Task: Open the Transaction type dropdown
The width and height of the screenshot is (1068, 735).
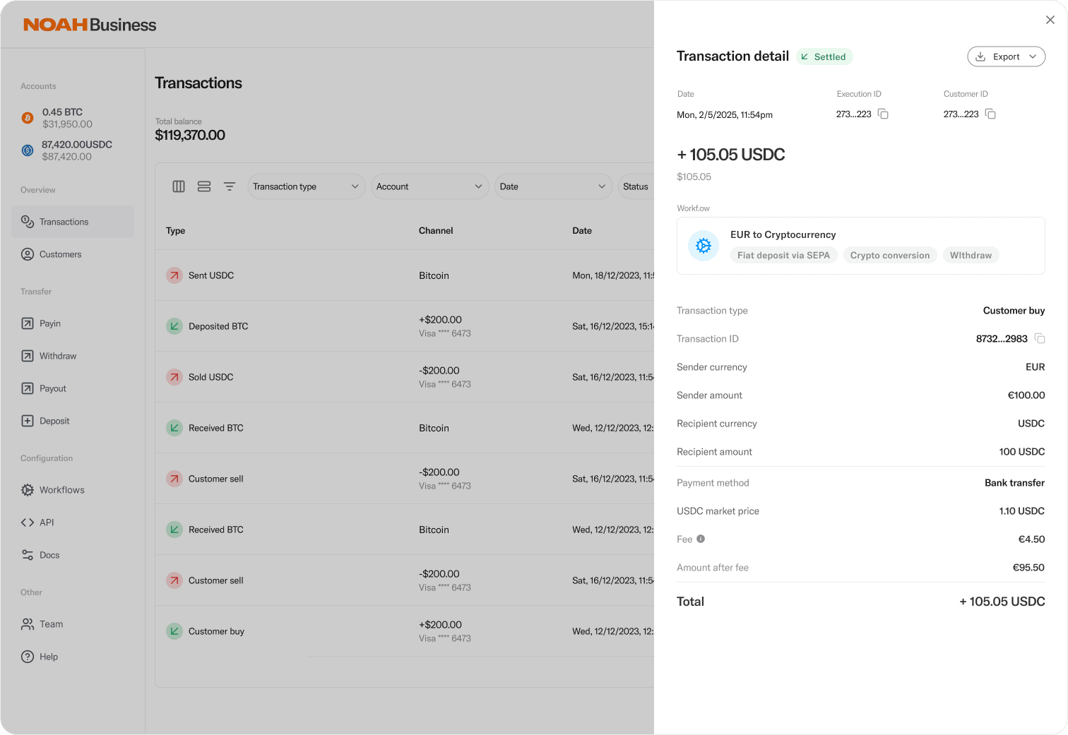Action: (306, 186)
